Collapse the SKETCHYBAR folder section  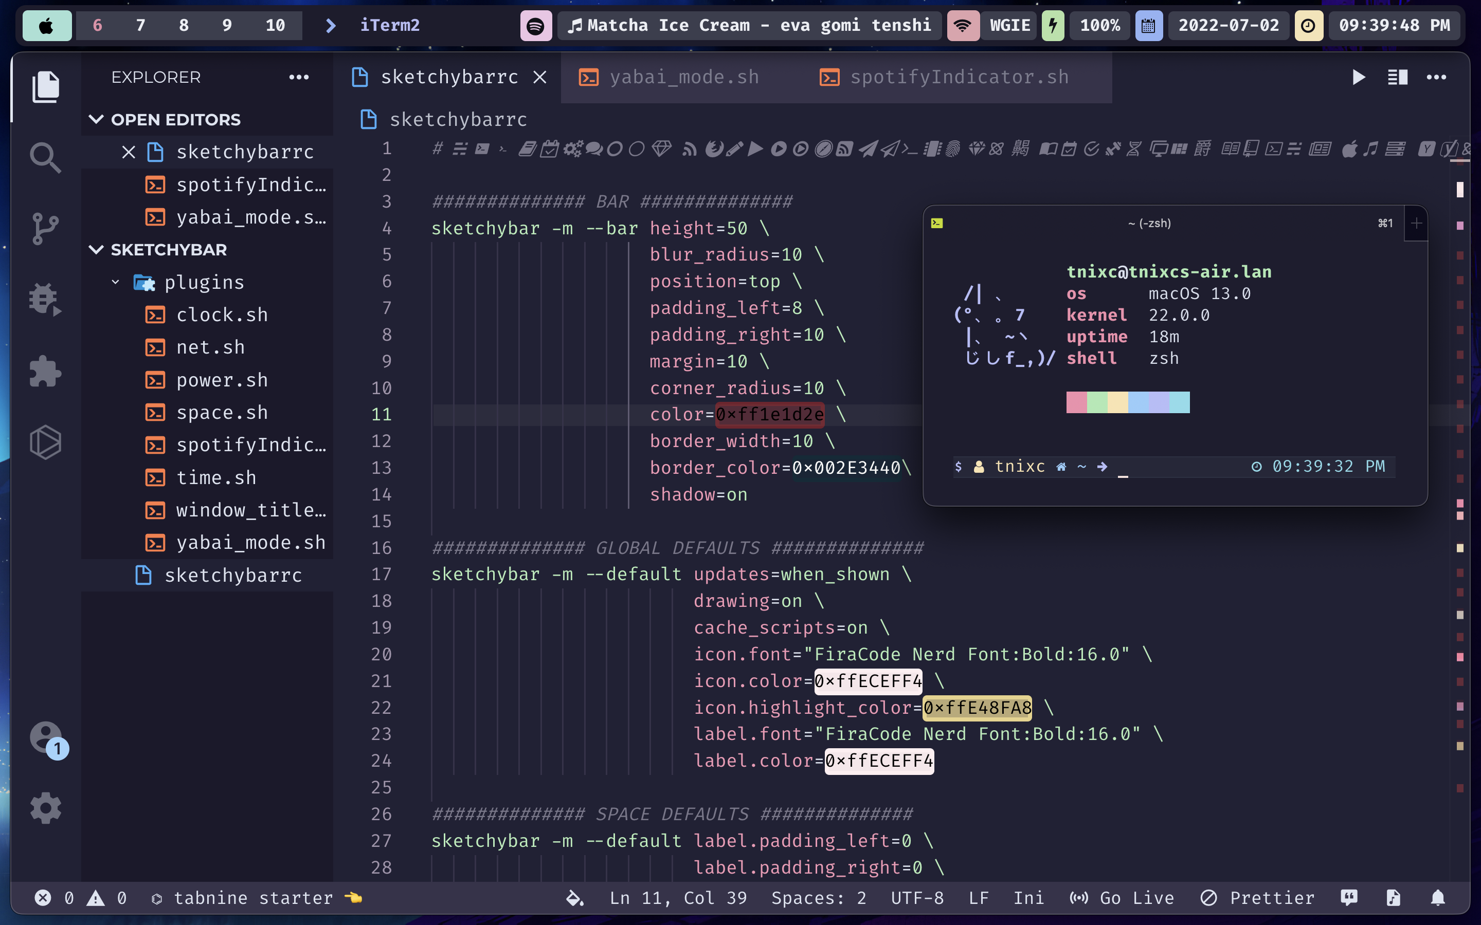pyautogui.click(x=96, y=250)
